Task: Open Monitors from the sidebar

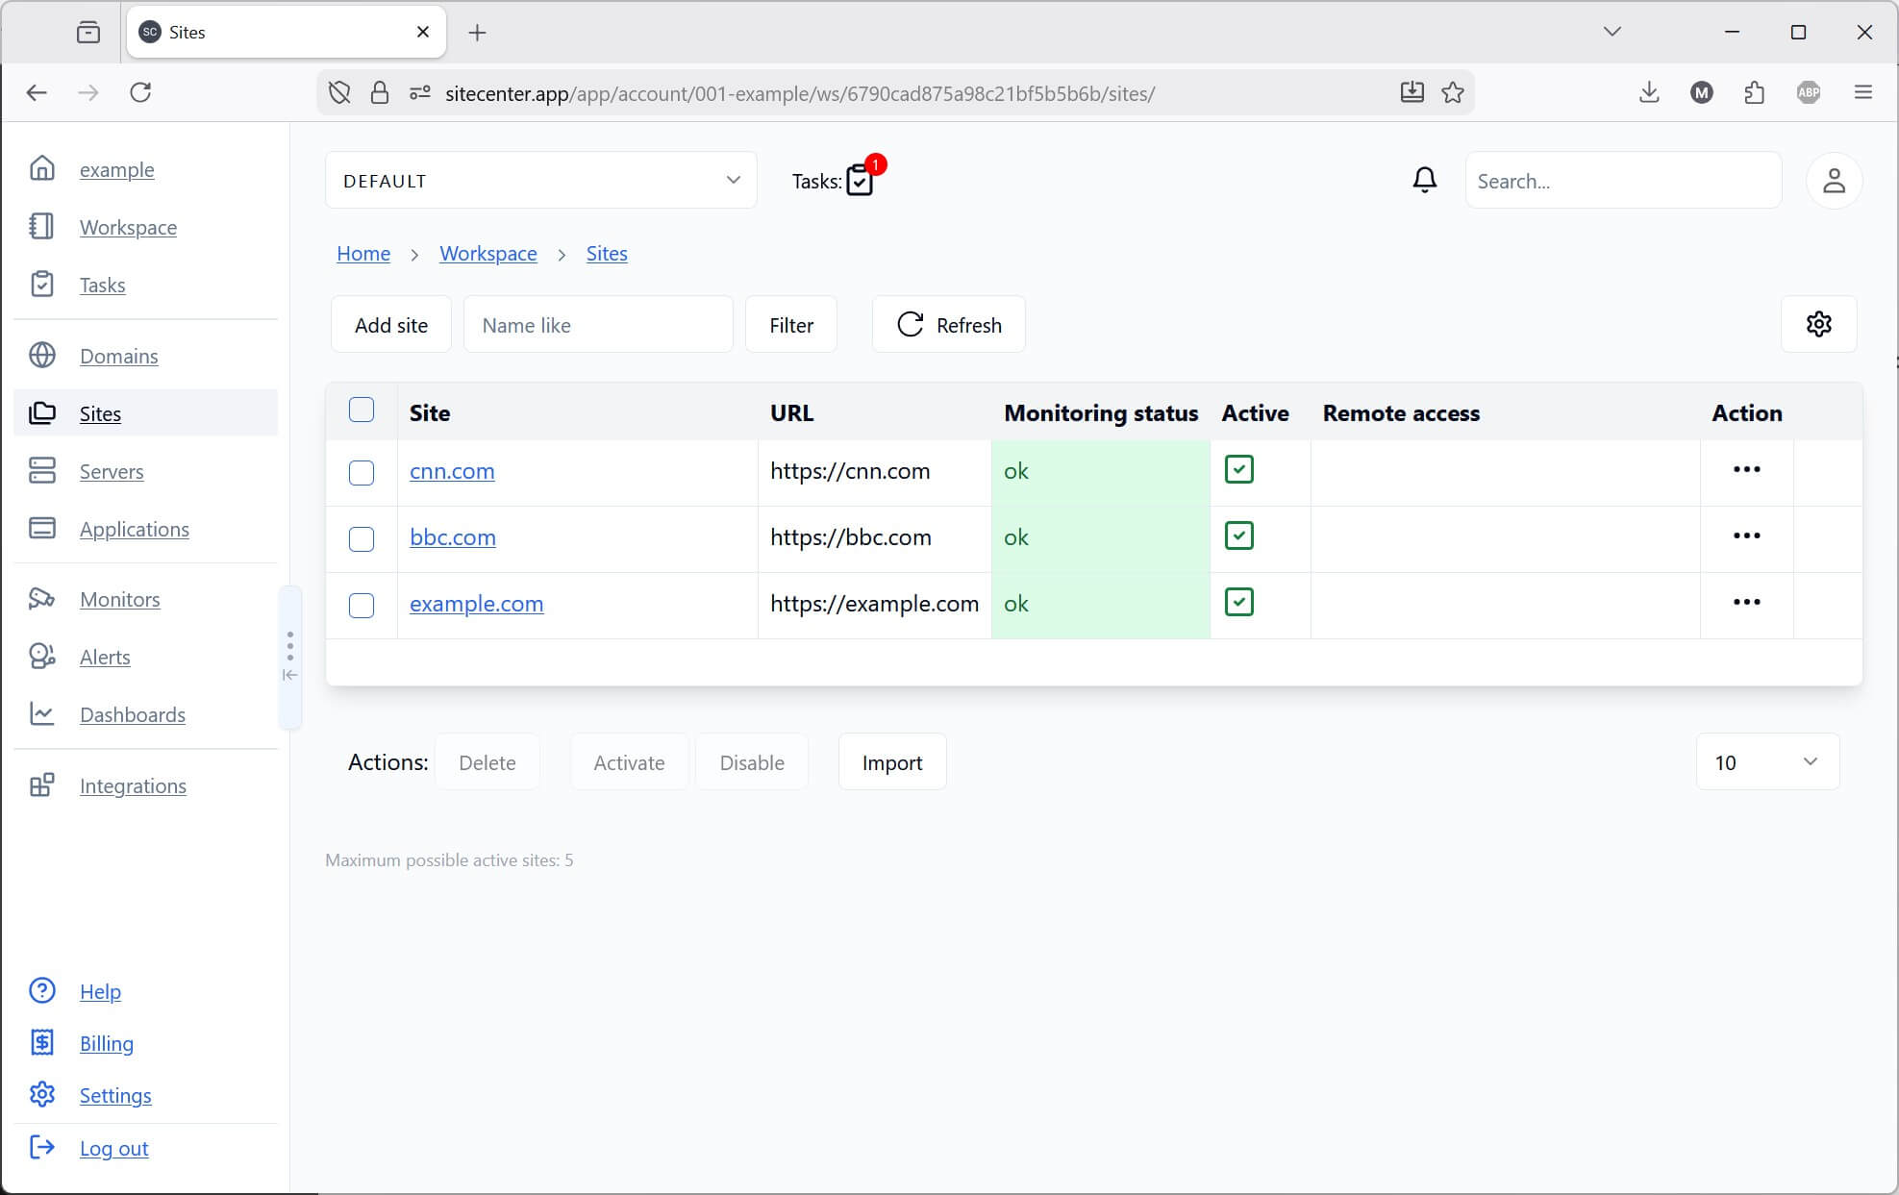Action: point(119,599)
